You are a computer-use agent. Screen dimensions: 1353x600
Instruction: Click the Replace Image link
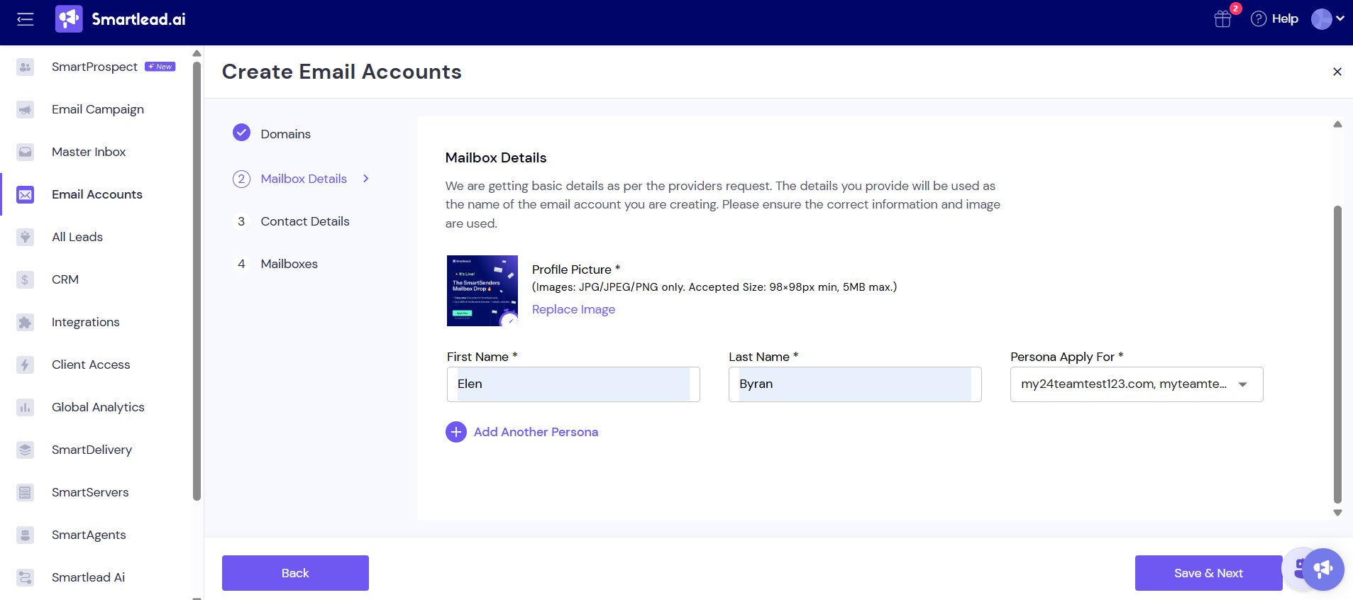coord(573,309)
